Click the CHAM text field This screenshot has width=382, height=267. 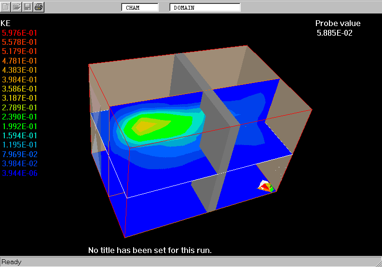[140, 7]
